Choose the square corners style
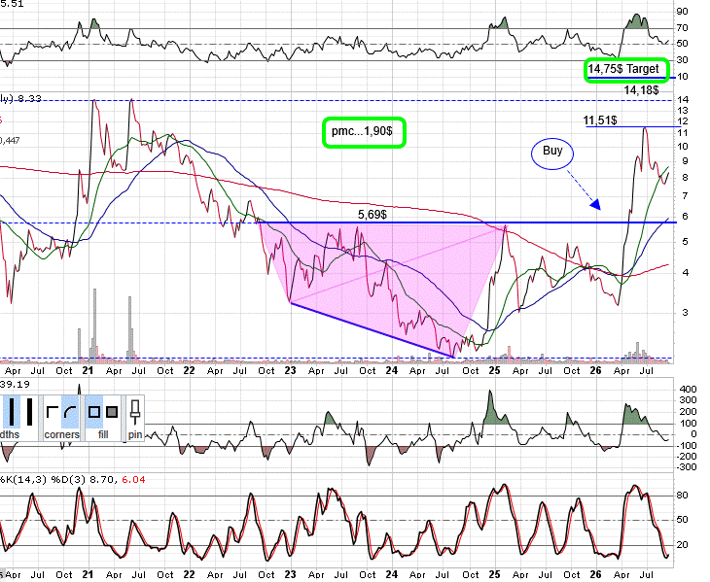The height and width of the screenshot is (582, 710). point(53,412)
